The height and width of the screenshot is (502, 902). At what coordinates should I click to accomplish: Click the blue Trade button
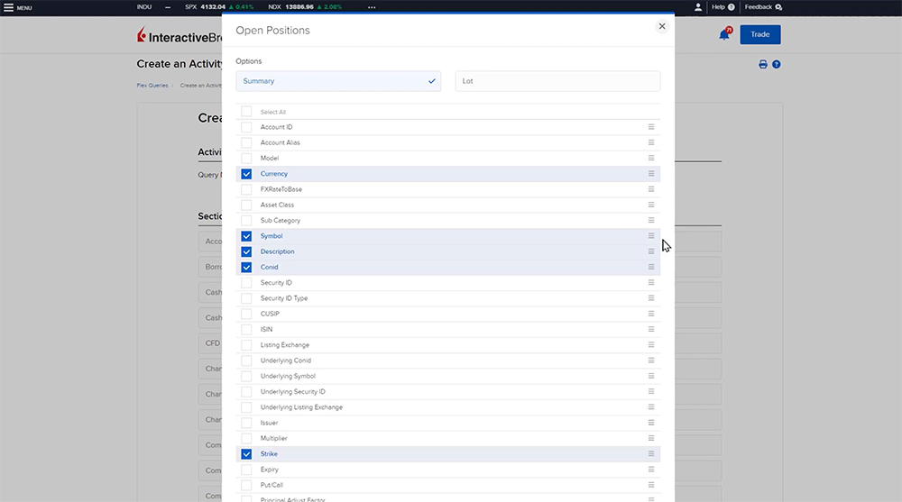click(759, 34)
